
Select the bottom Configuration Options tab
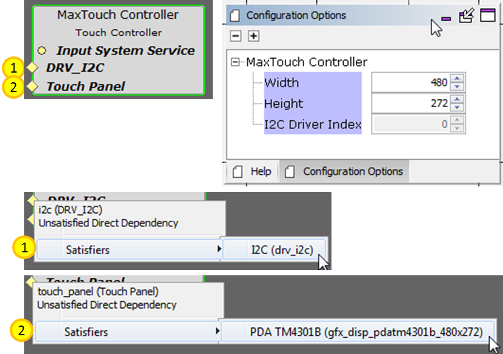344,171
